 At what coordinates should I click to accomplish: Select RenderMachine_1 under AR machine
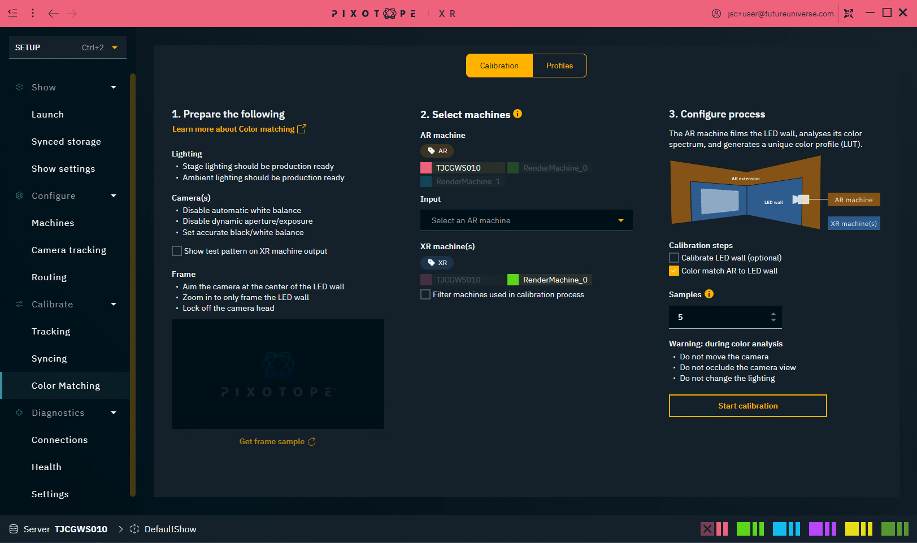tap(463, 181)
